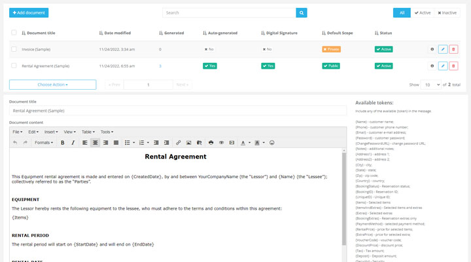Insert an image into document

click(188, 143)
